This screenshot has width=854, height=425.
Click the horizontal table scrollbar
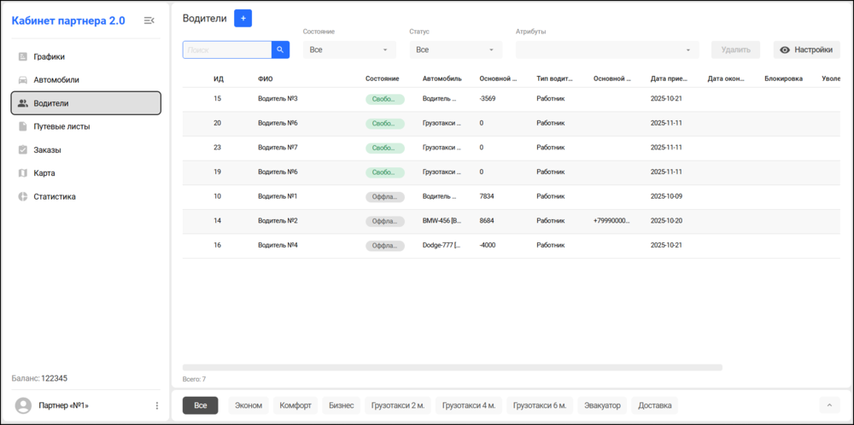[x=452, y=367]
